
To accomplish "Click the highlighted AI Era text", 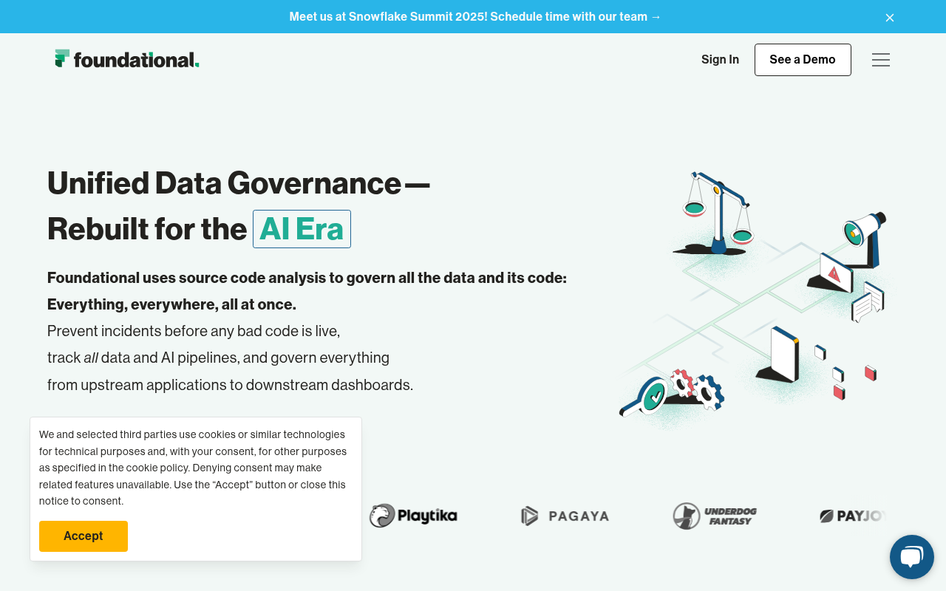I will (x=302, y=229).
